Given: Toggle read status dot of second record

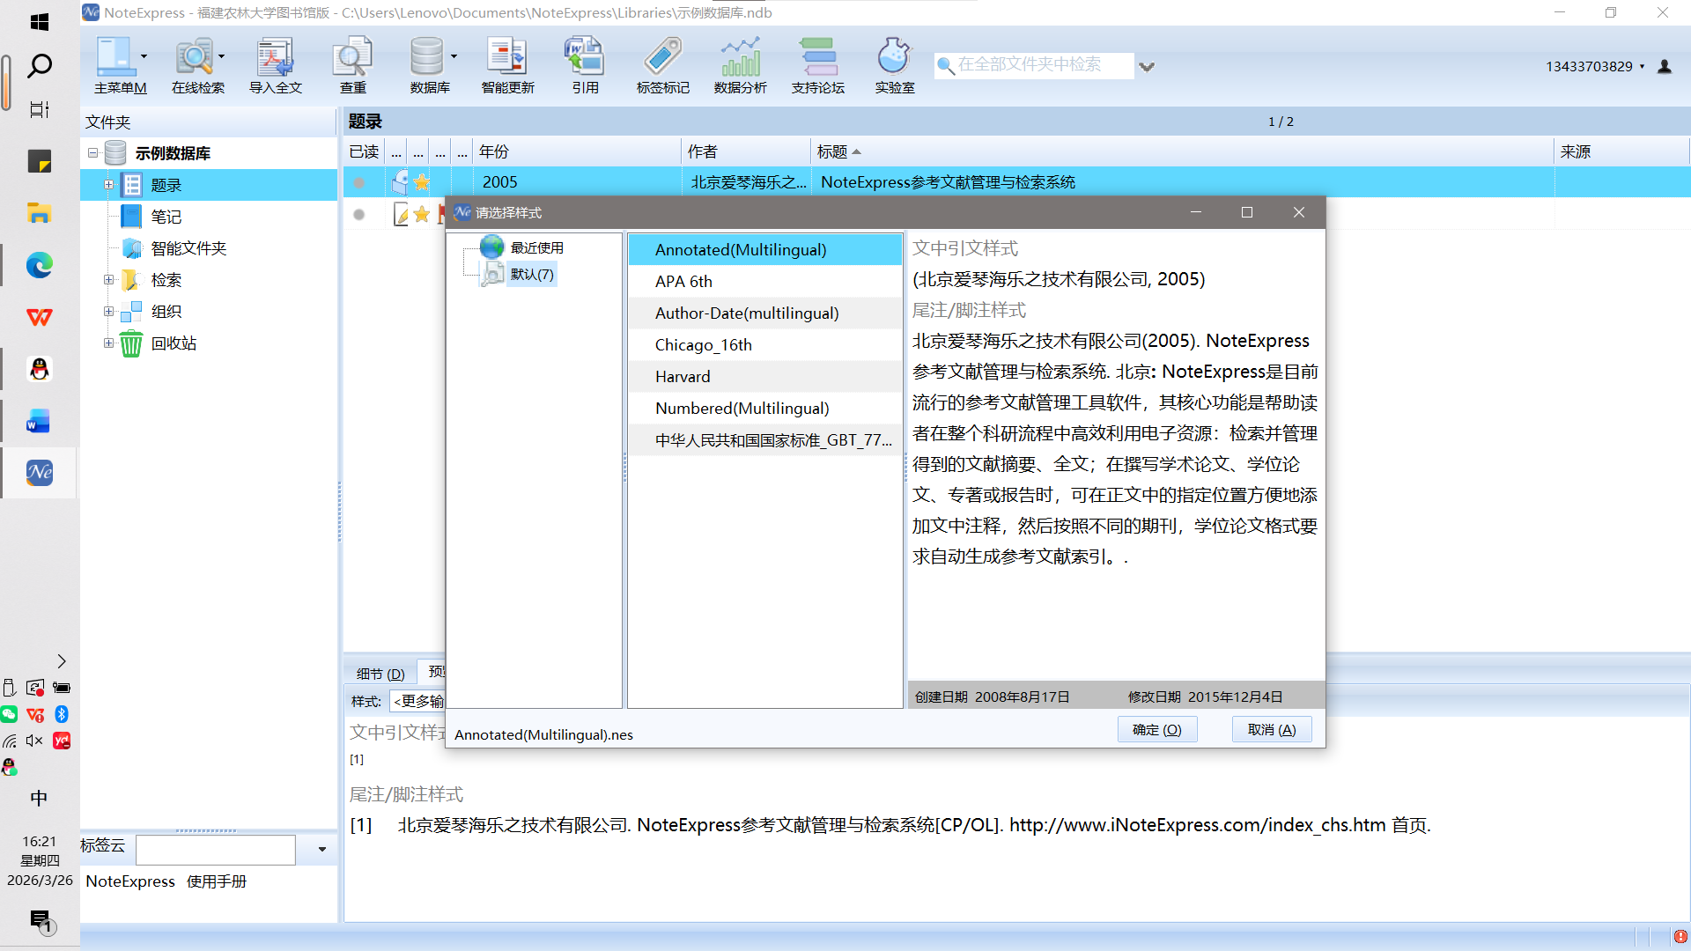Looking at the screenshot, I should (358, 215).
